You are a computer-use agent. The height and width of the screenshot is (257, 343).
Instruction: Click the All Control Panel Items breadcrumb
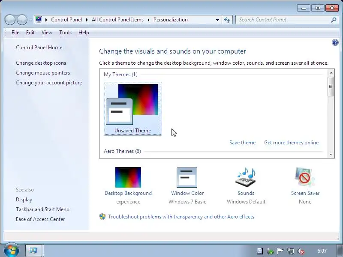click(x=117, y=20)
